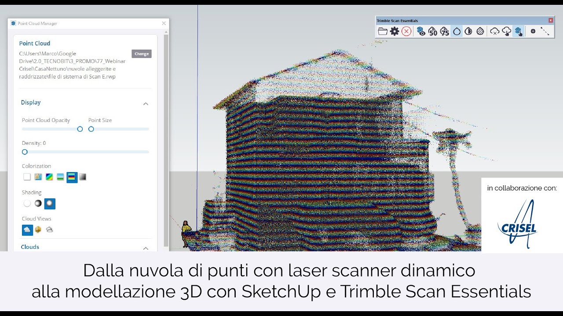Click the Point Cloud Manager title
The image size is (563, 316).
[x=37, y=23]
